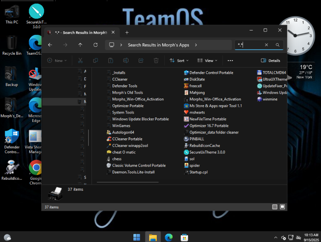
Task: Open a new Explorer tab
Action: (127, 33)
